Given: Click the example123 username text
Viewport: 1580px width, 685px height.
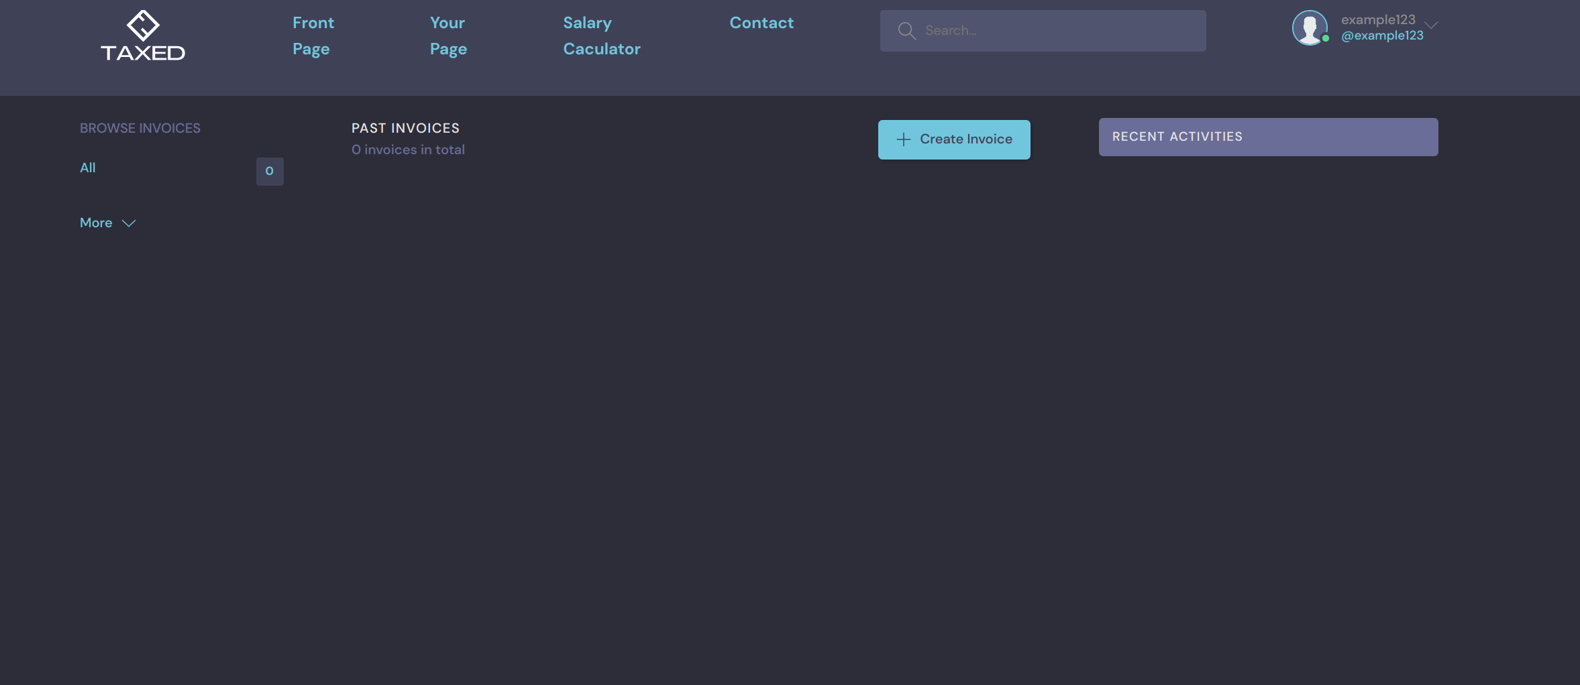Looking at the screenshot, I should [x=1378, y=20].
